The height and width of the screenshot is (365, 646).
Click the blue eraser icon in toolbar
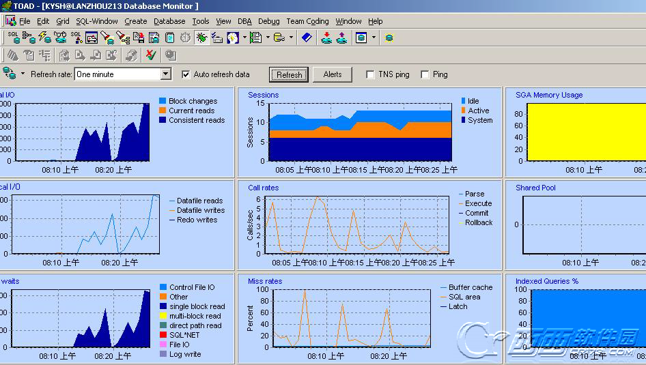click(x=307, y=38)
